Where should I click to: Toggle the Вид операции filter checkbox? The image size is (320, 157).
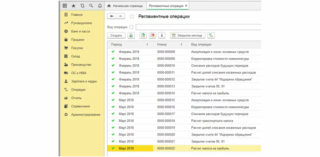pyautogui.click(x=131, y=27)
